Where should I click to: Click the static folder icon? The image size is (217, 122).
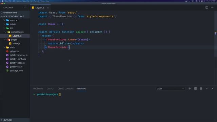pyautogui.click(x=7, y=47)
